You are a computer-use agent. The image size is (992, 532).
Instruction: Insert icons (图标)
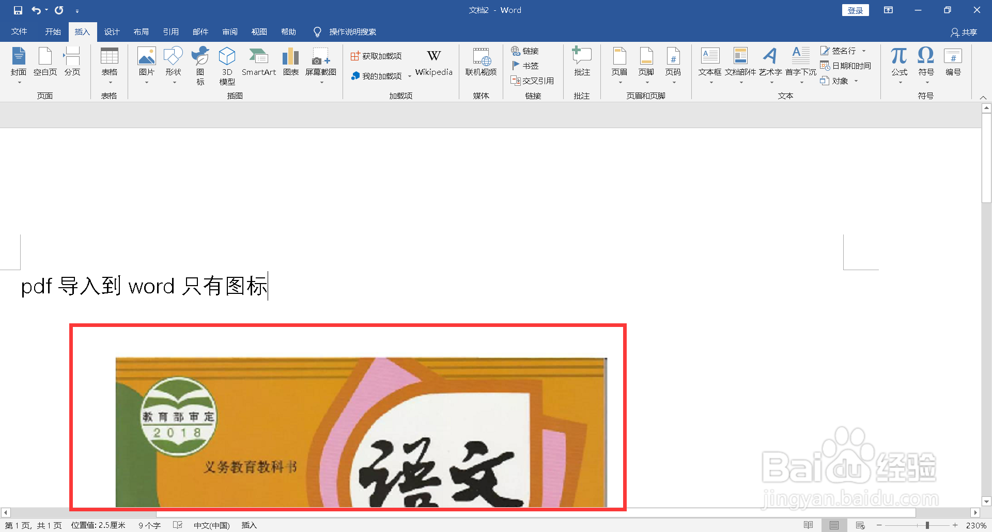tap(200, 66)
